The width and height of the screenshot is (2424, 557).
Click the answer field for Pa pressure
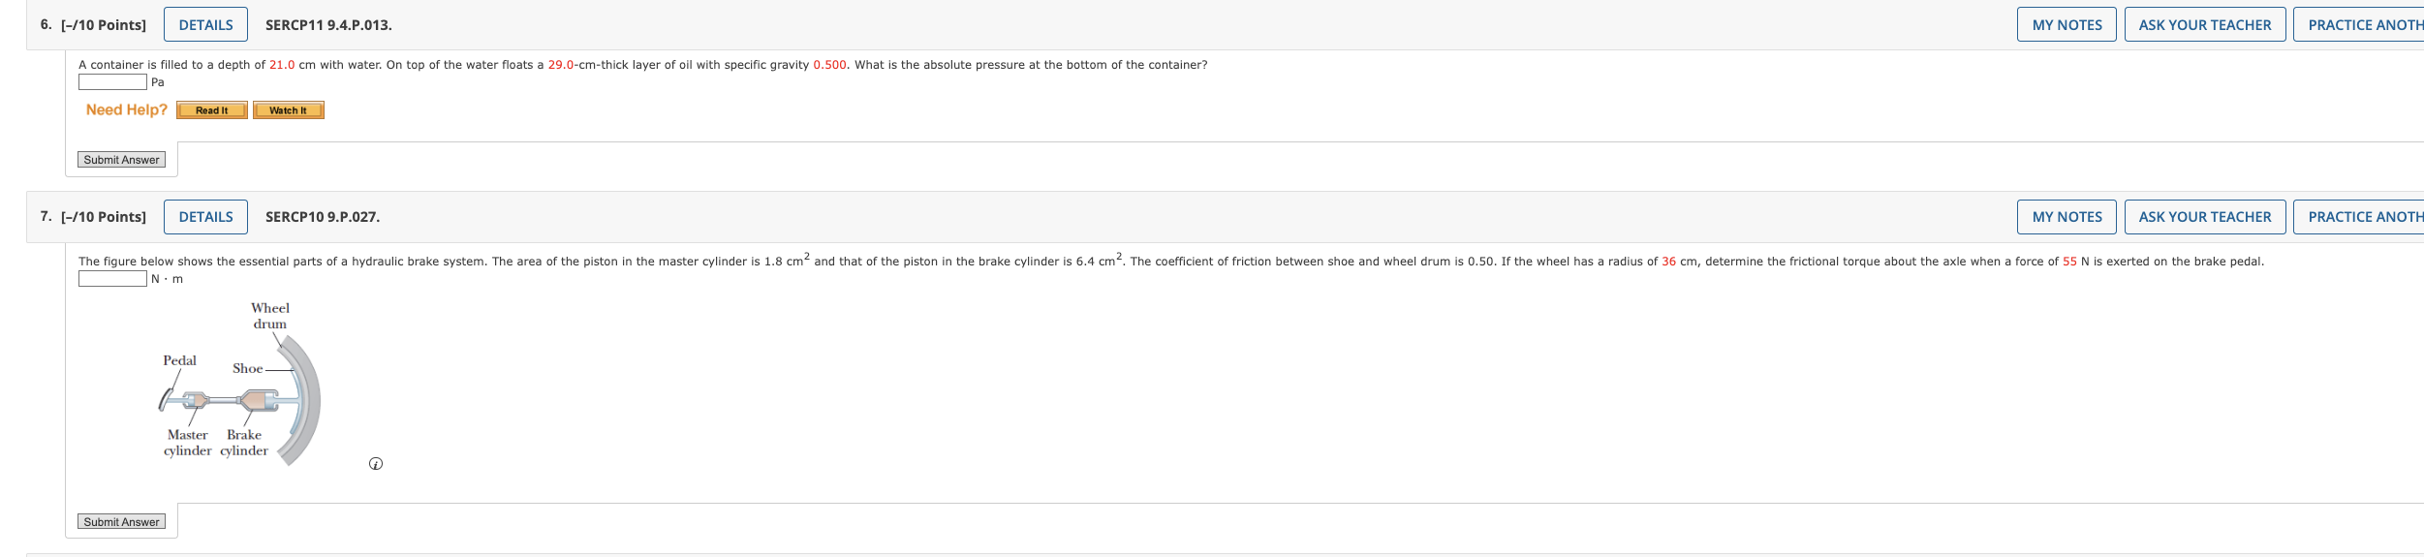[x=112, y=82]
